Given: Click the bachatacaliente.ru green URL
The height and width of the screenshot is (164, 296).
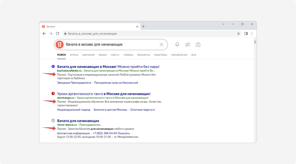Looking at the screenshot, I should click(69, 71).
